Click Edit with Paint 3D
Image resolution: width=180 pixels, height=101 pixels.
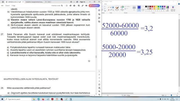click(173, 9)
